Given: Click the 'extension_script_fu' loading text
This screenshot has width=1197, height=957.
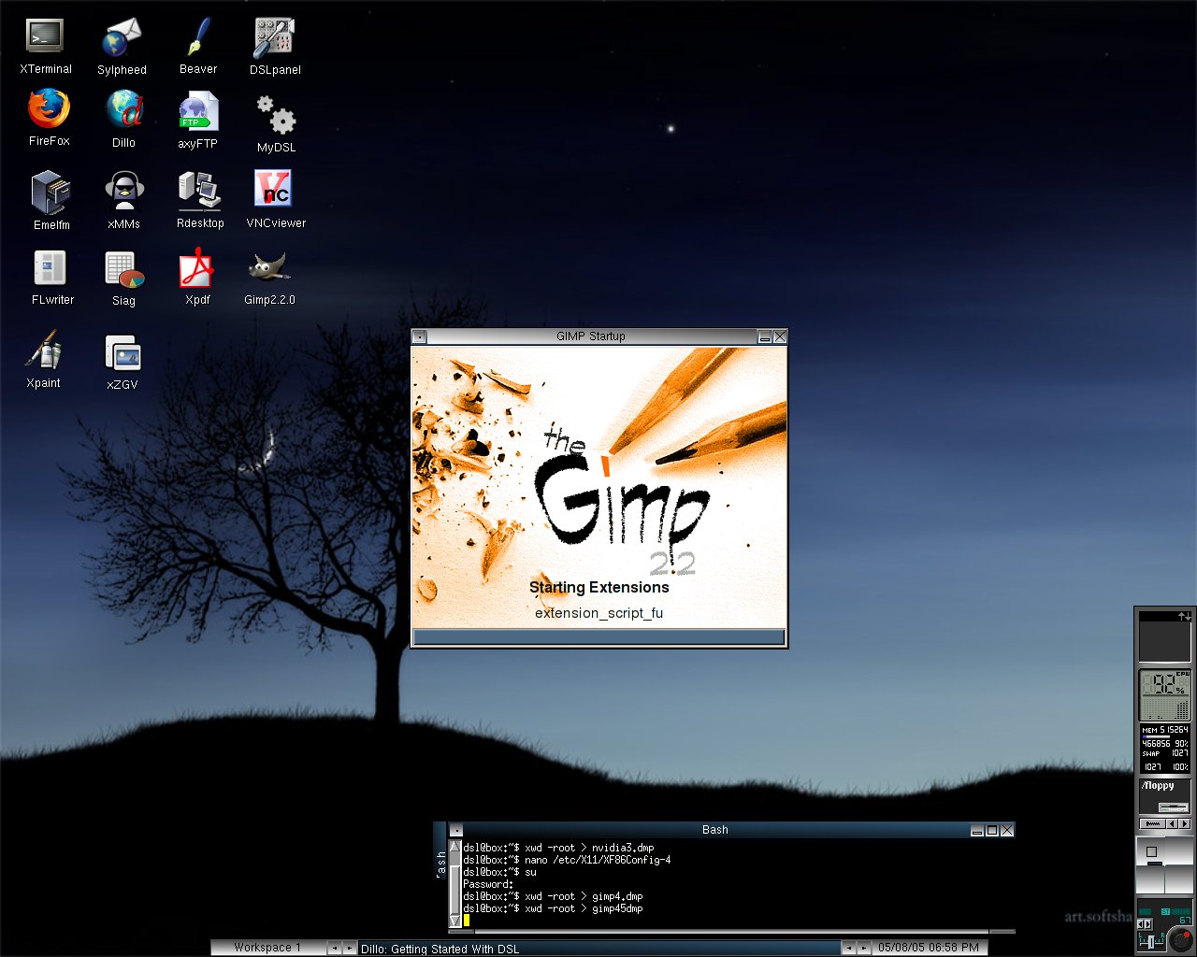Looking at the screenshot, I should pos(598,613).
